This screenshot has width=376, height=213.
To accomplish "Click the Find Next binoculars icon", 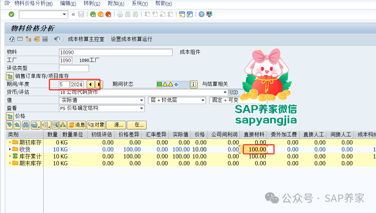I will pyautogui.click(x=135, y=14).
